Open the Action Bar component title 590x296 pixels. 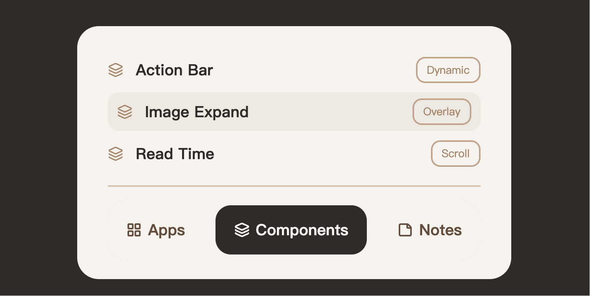click(x=174, y=70)
